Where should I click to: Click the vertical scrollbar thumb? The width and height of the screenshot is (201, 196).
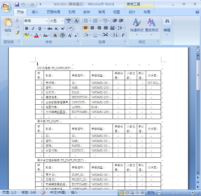pos(198,75)
